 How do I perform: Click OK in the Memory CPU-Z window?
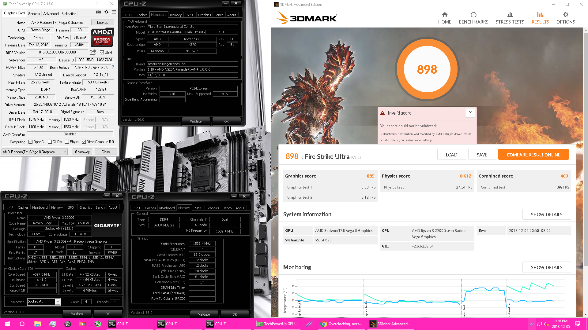[235, 314]
